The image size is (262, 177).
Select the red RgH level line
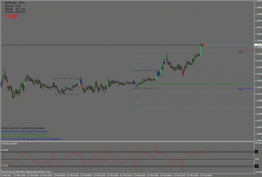pos(246,50)
